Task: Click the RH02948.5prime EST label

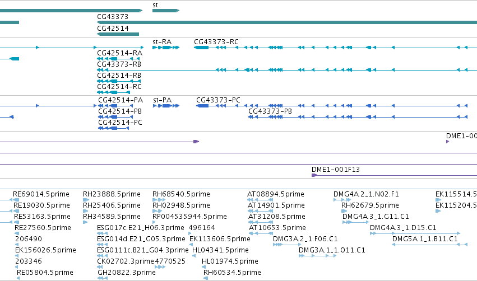Action: point(181,205)
